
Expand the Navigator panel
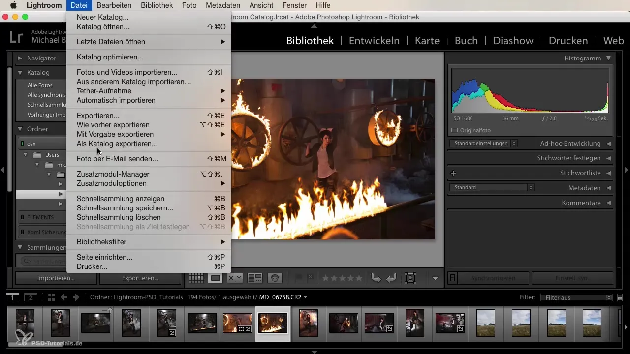click(20, 58)
